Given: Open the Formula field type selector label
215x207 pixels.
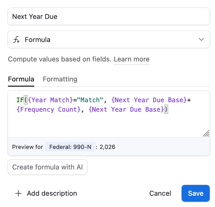Looking at the screenshot, I should [38, 40].
